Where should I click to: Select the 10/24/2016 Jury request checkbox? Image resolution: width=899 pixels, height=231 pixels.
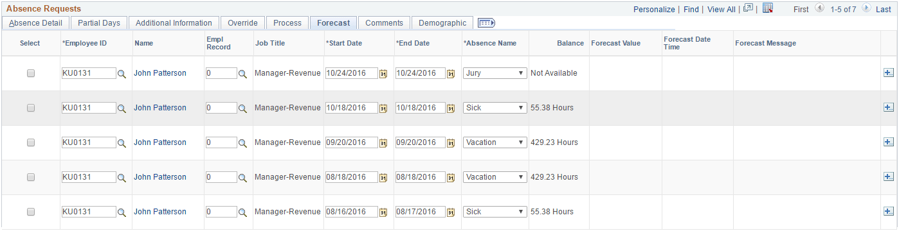[x=31, y=74]
